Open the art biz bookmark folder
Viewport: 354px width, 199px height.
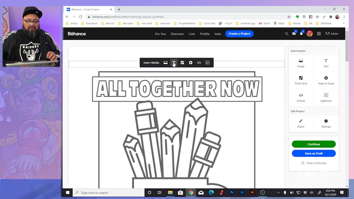72,23
